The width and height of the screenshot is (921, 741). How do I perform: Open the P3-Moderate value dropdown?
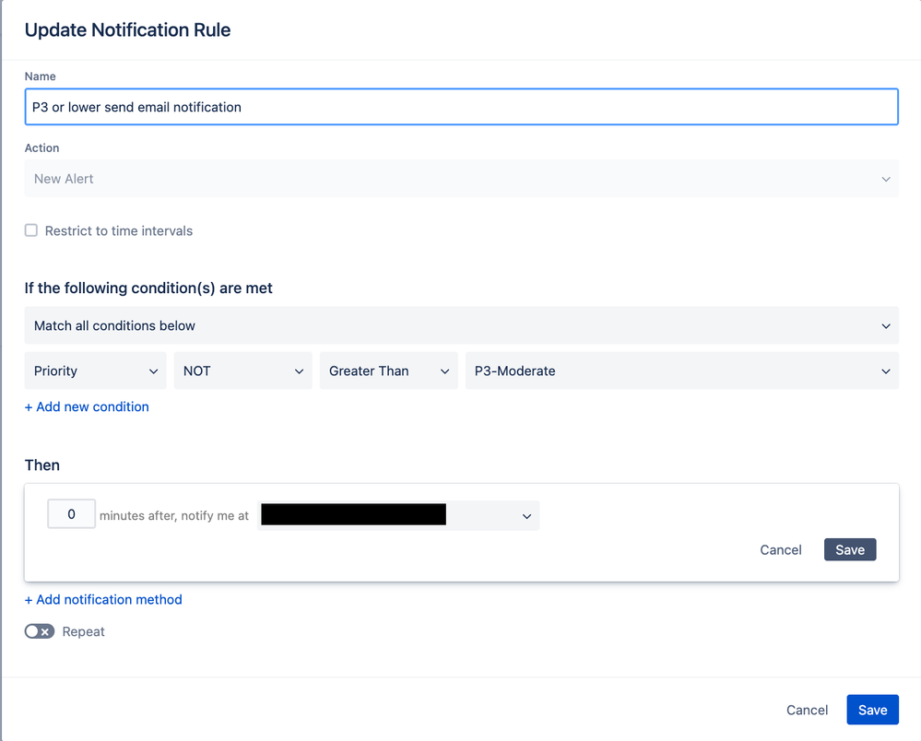click(x=682, y=370)
